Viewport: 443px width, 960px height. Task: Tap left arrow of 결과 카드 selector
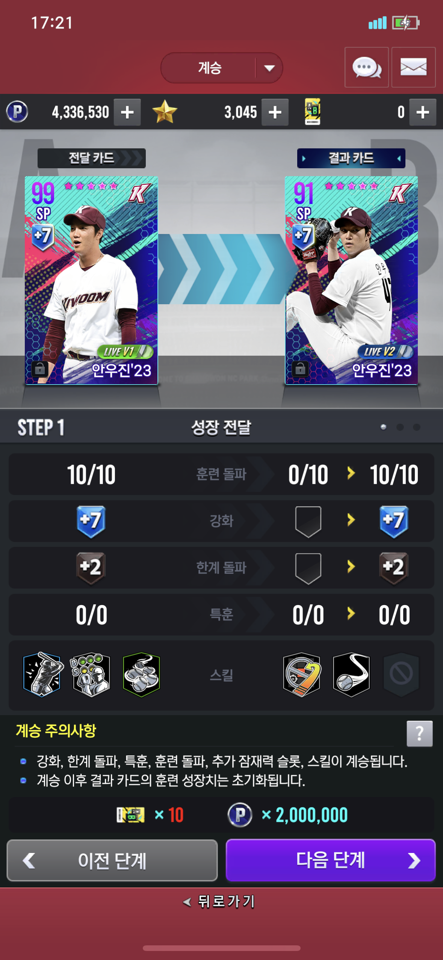(304, 158)
